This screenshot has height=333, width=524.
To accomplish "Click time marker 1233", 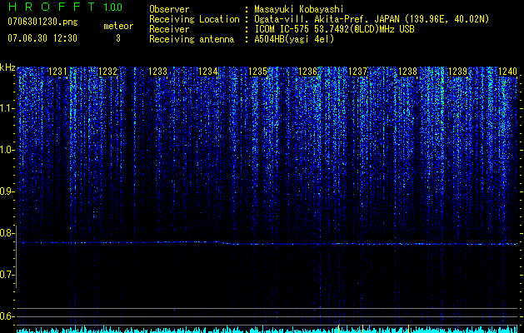I will (157, 72).
